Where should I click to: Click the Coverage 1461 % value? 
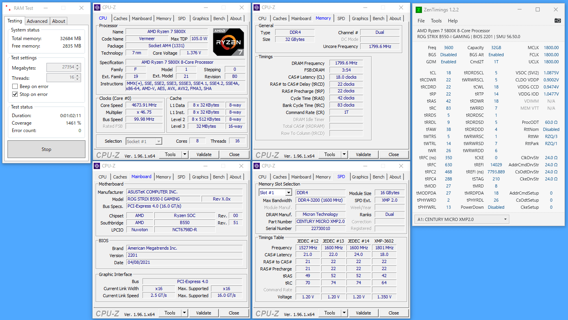tap(73, 123)
